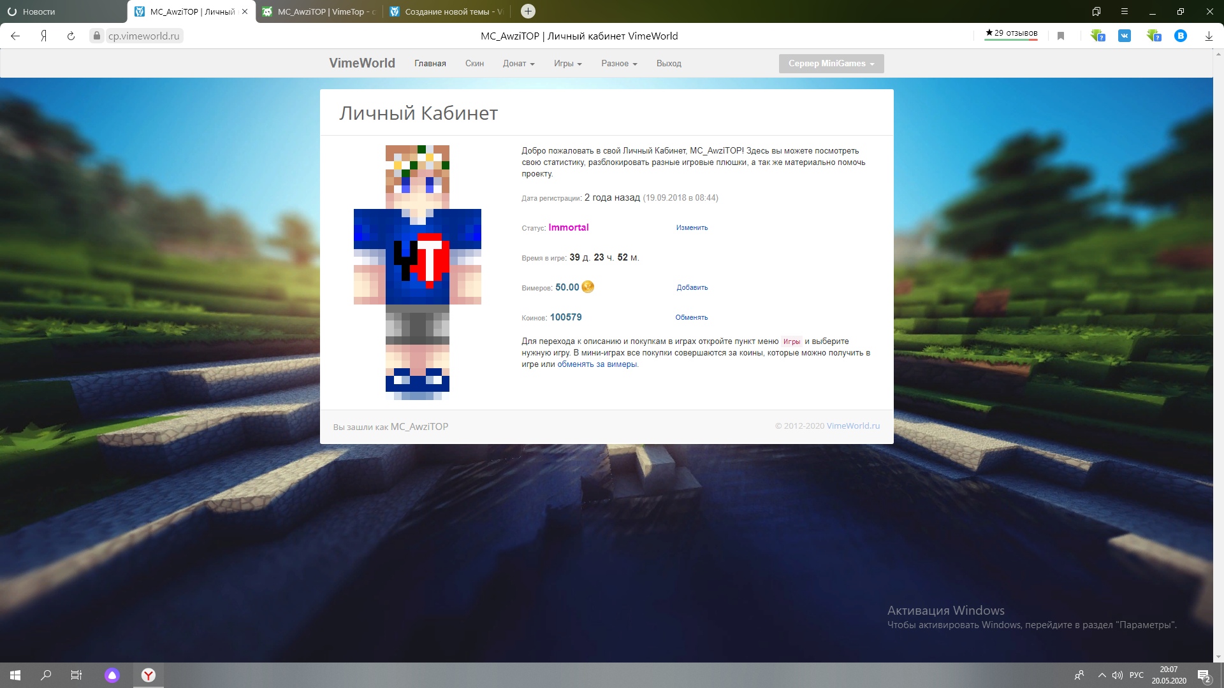Click the padlock site security icon
Viewport: 1224px width, 688px height.
click(x=96, y=36)
